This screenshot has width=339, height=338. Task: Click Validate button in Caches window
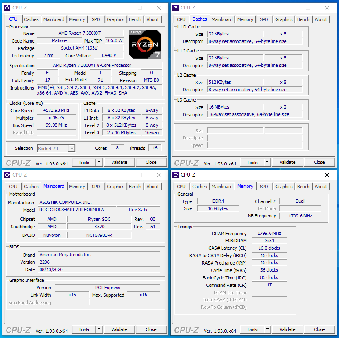(x=288, y=162)
